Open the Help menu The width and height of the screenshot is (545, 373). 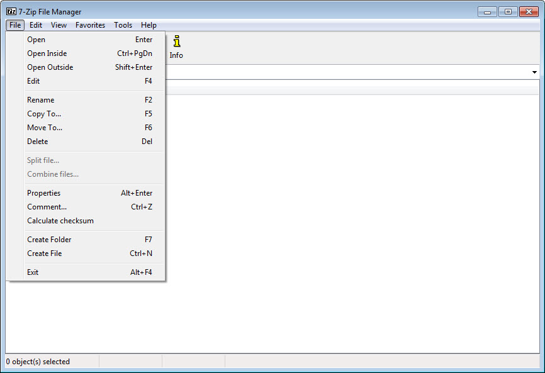[x=149, y=25]
